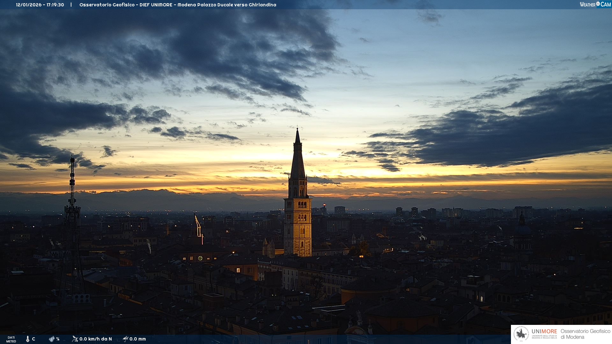Click the illuminated clock face on building
Screen dimensions: 612x344
point(200,258)
